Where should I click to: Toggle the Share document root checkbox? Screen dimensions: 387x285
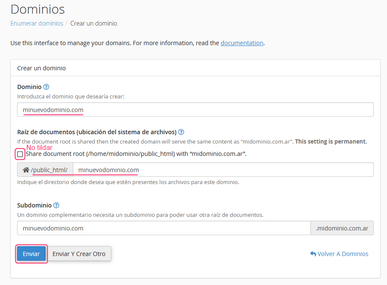tap(20, 154)
